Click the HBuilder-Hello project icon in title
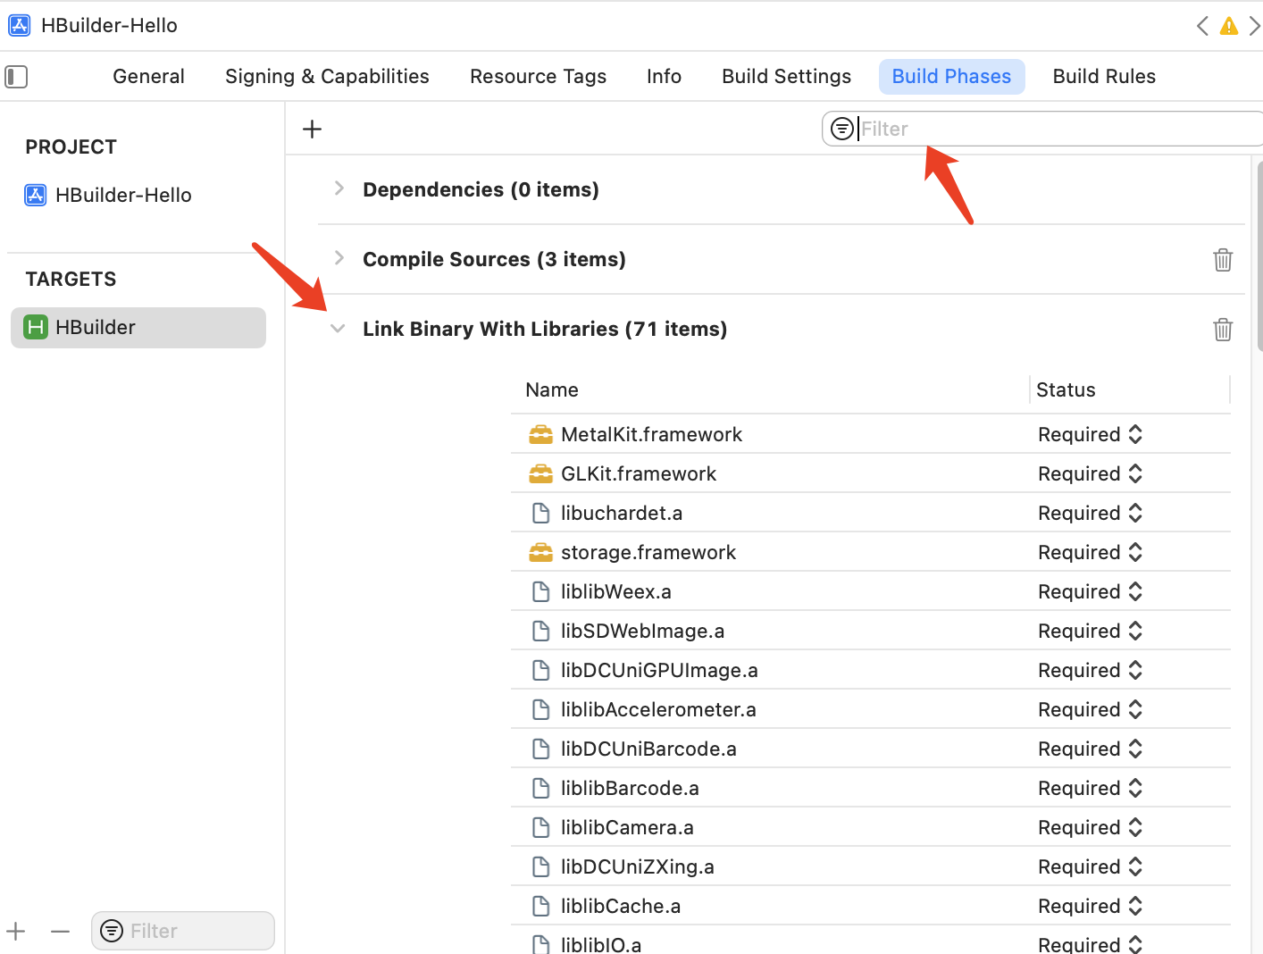The width and height of the screenshot is (1263, 954). point(19,25)
